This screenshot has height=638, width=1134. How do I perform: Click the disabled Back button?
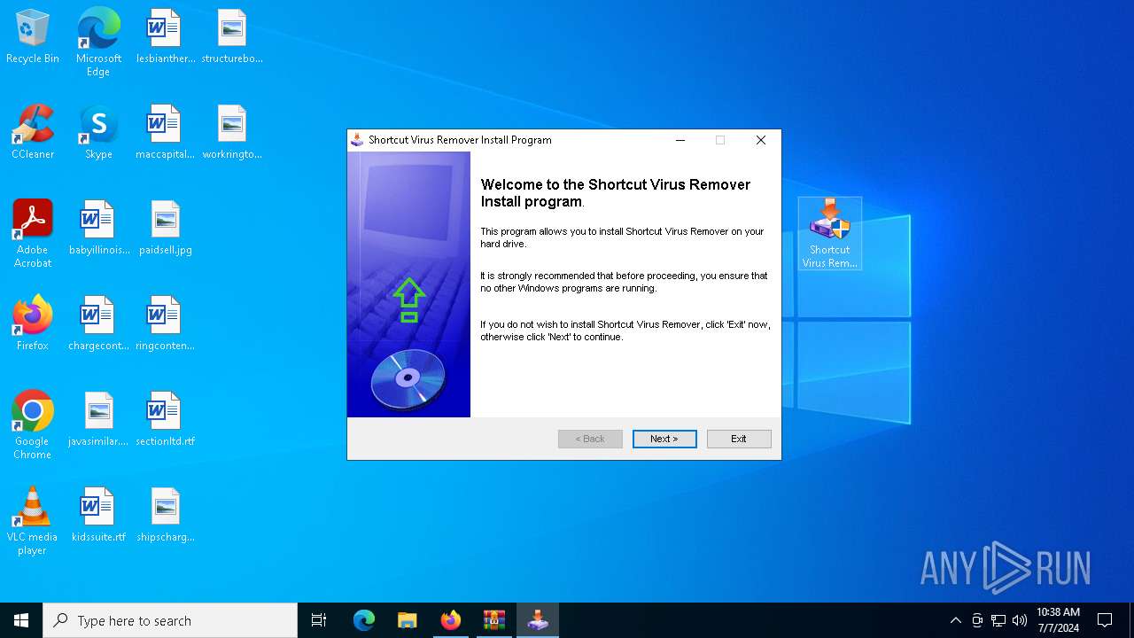pyautogui.click(x=590, y=439)
